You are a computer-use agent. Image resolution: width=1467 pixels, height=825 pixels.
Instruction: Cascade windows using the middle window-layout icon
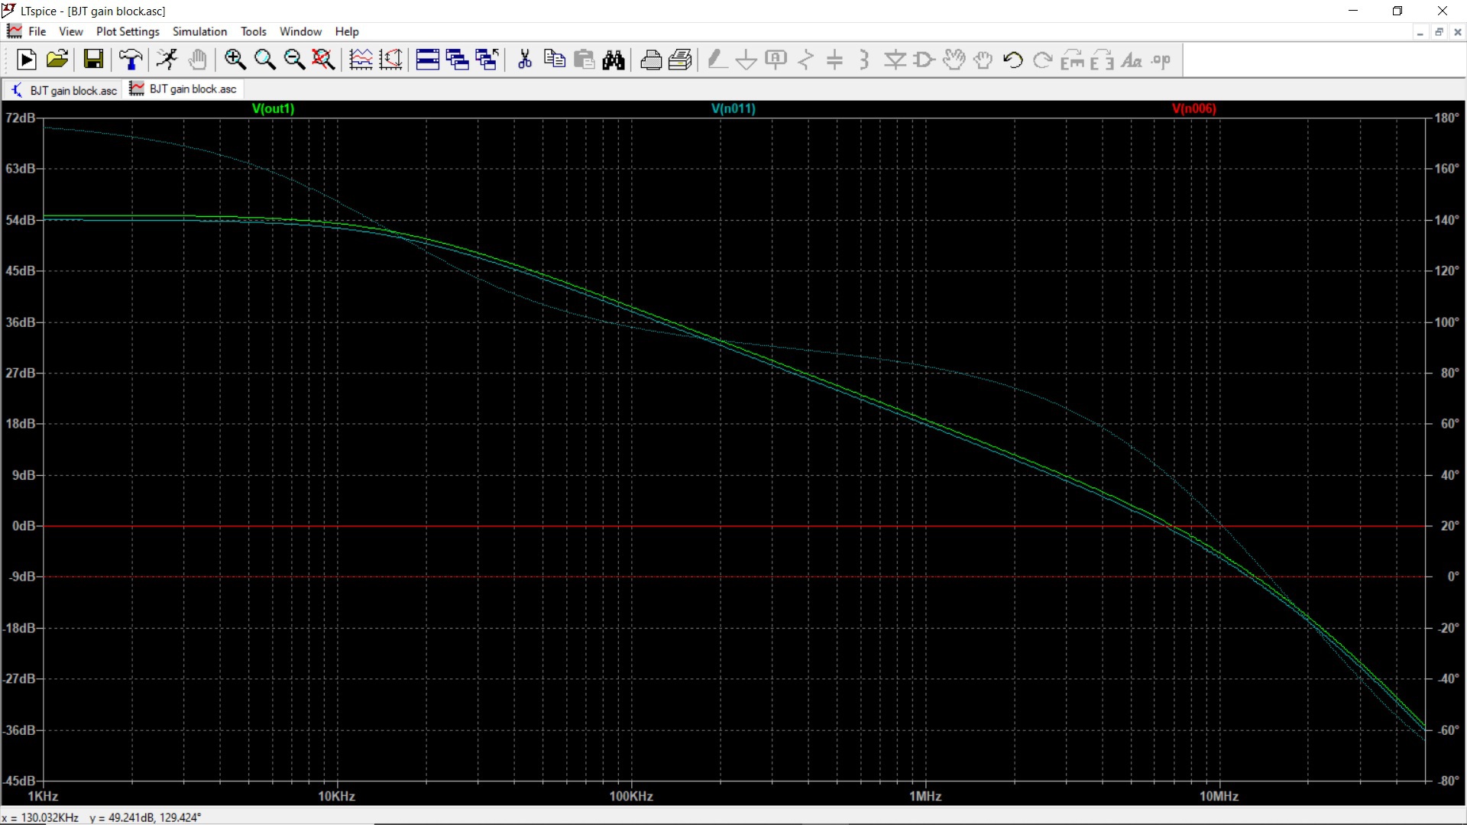[x=458, y=60]
